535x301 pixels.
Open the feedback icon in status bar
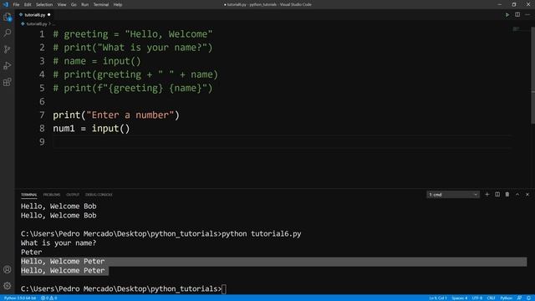point(519,298)
